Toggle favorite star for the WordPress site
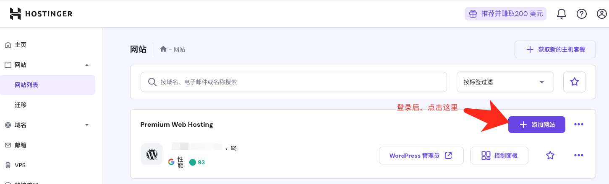 (x=550, y=156)
